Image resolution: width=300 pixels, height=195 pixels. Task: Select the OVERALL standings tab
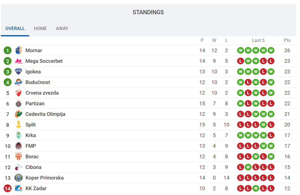15,29
